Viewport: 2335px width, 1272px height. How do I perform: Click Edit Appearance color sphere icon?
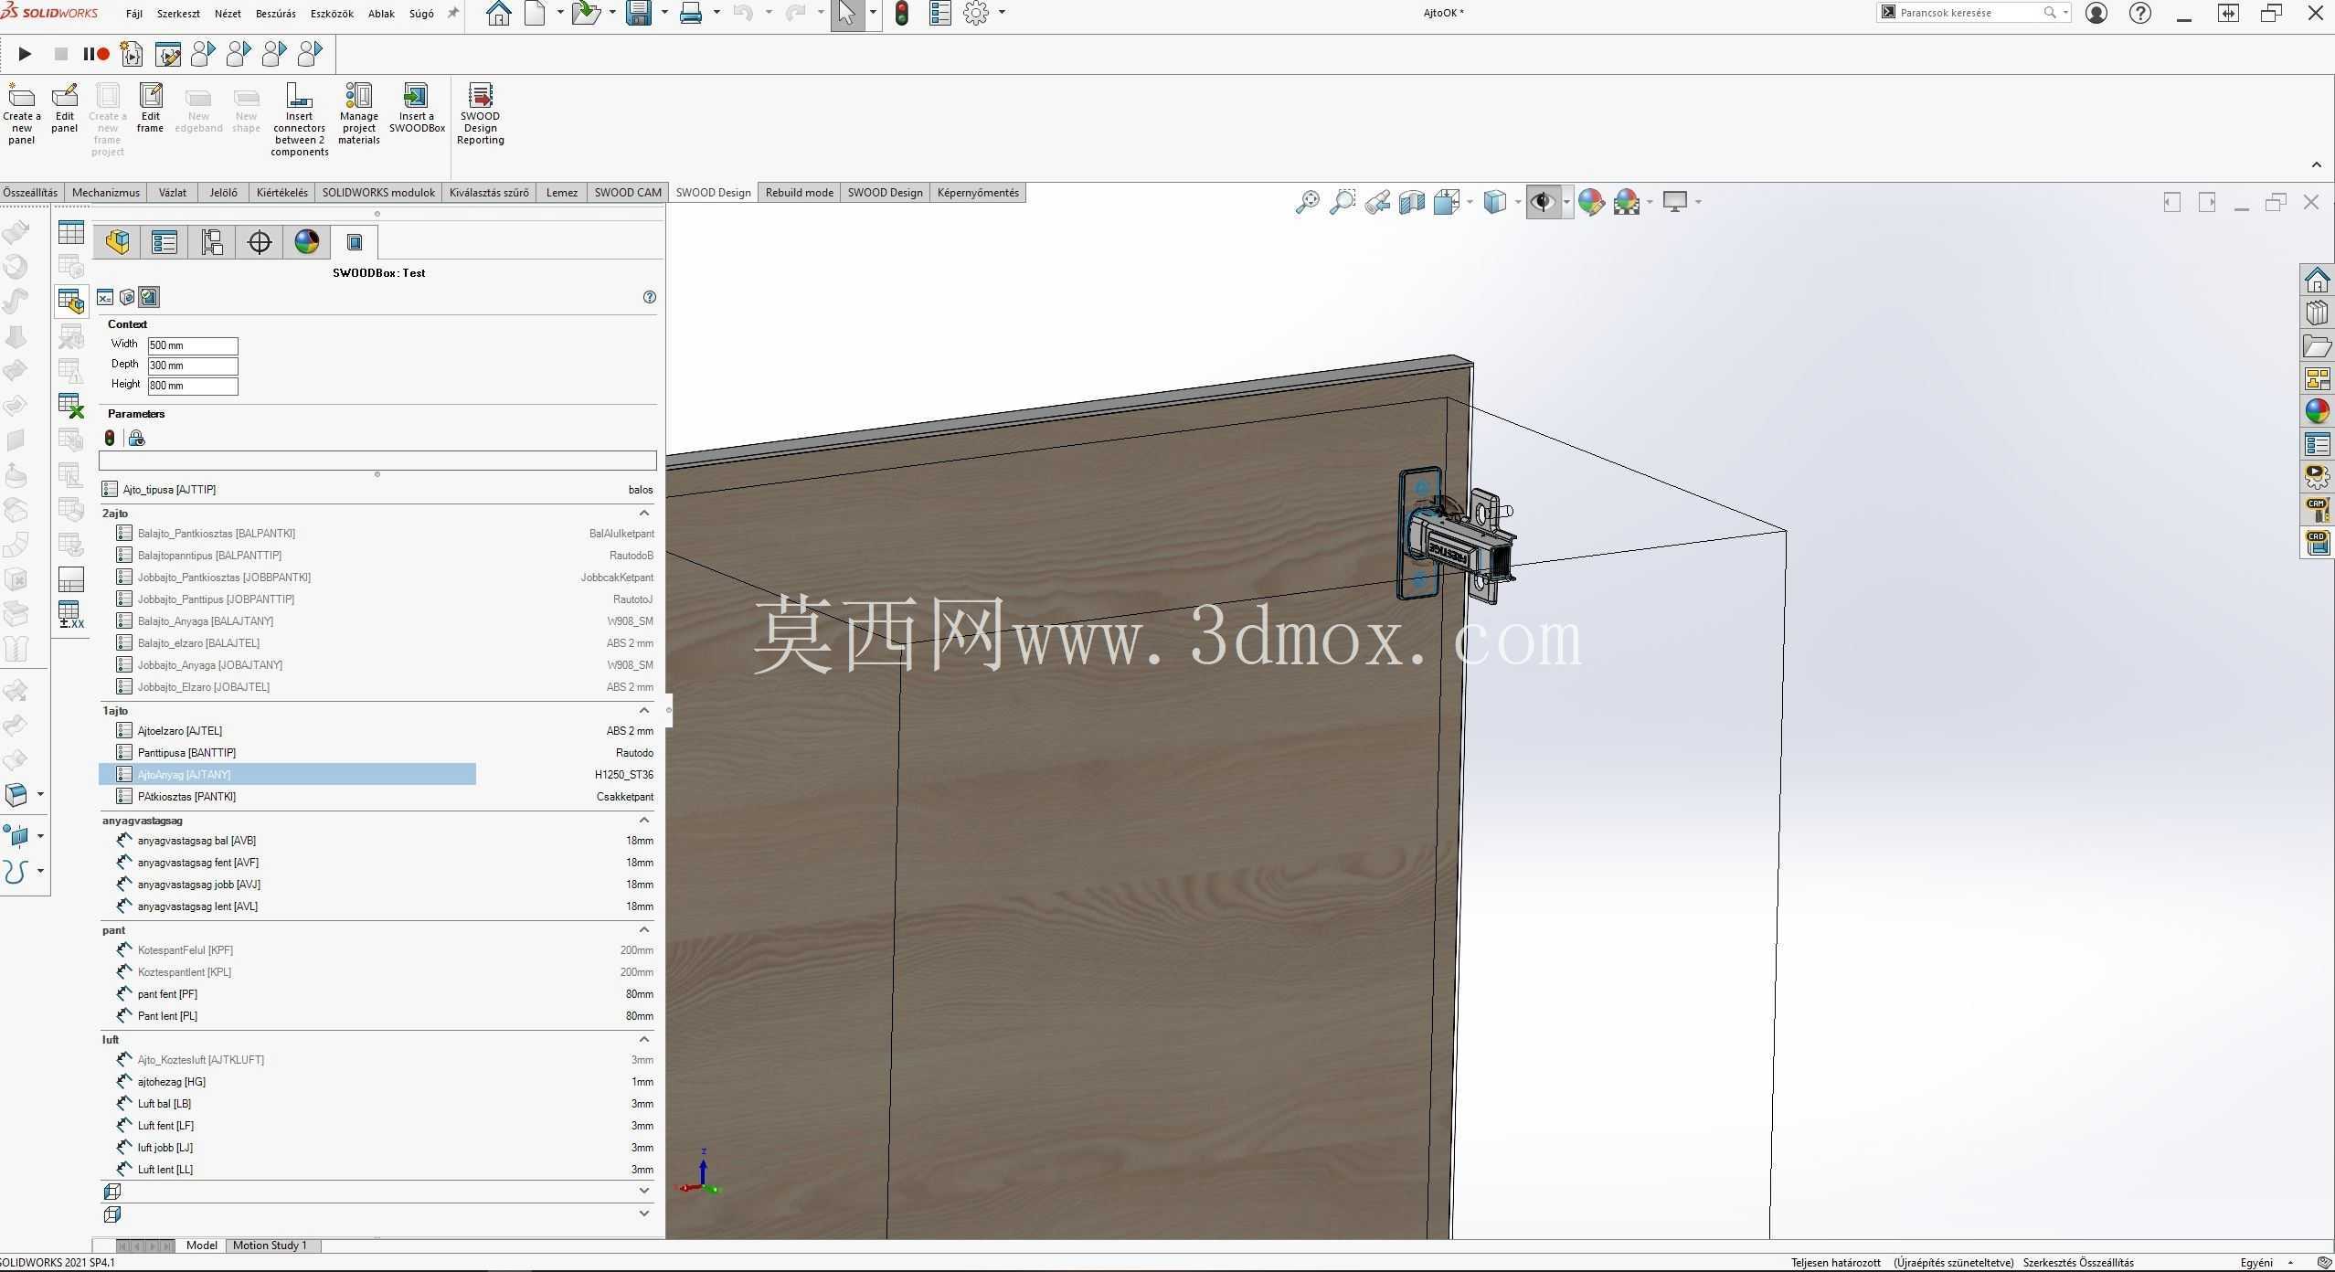coord(1591,202)
